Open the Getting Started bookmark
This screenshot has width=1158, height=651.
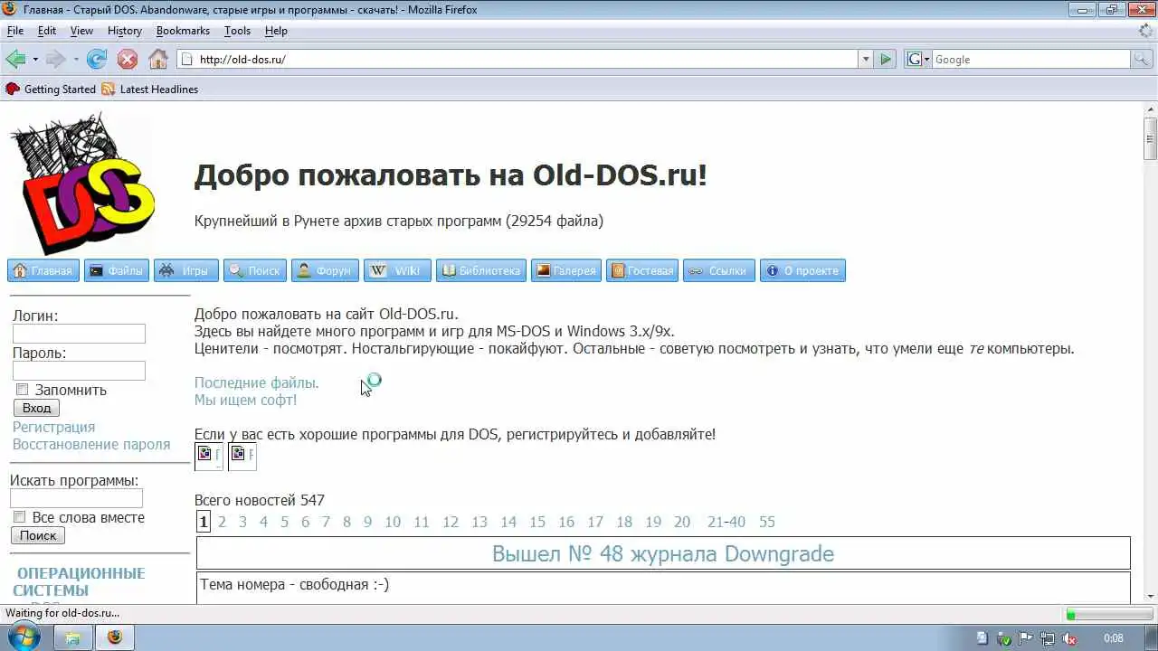click(51, 90)
